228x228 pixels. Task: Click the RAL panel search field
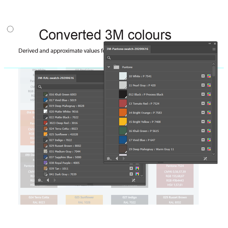(70, 87)
